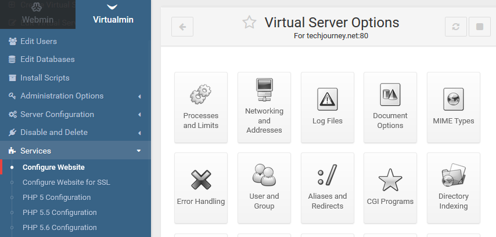This screenshot has width=496, height=237.
Task: Click the Log Files label
Action: tap(328, 121)
